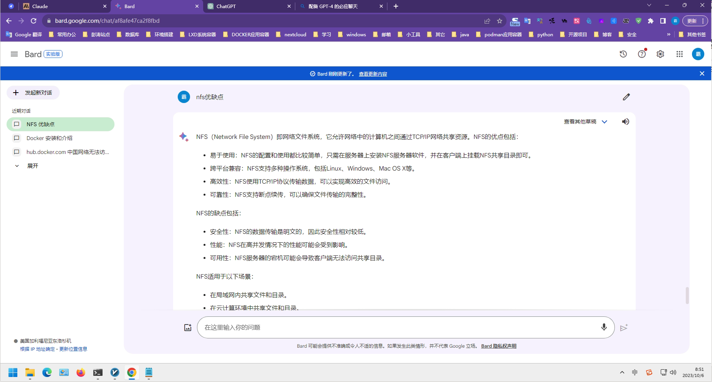Screen dimensions: 712x382
Task: Click the Bard logo text
Action: coord(33,54)
